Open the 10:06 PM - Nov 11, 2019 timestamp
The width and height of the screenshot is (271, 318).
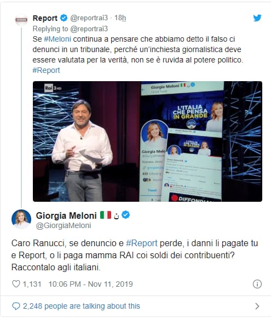click(x=90, y=284)
